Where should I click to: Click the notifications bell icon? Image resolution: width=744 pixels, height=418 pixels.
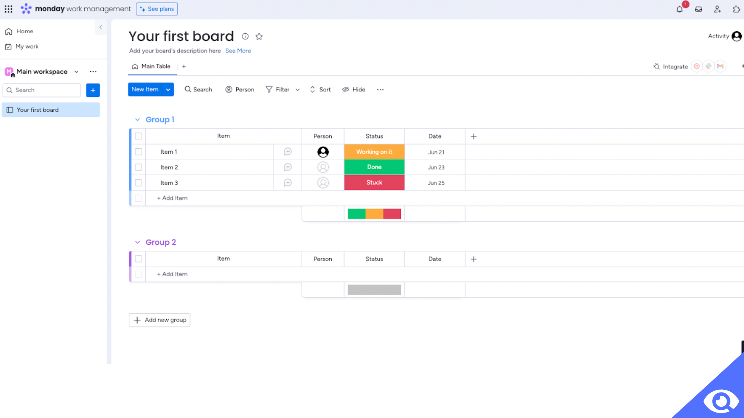point(680,9)
